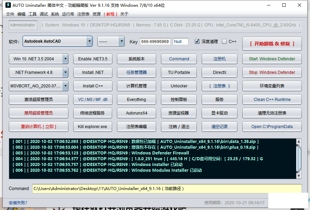The image size is (310, 210).
Task: Expand the Win 10 .NET 3.5 2004 dropdown
Action: 65,59
